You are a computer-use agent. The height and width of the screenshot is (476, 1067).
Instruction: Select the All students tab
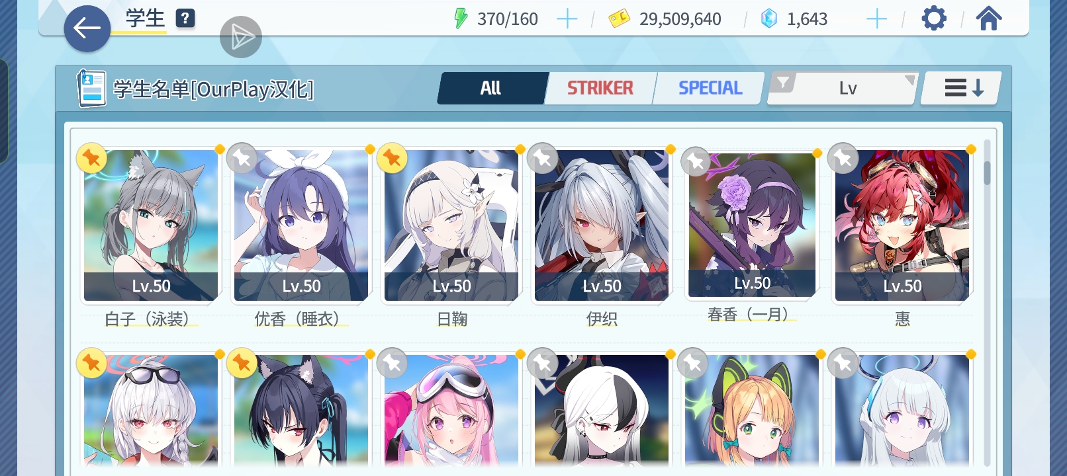[x=492, y=88]
